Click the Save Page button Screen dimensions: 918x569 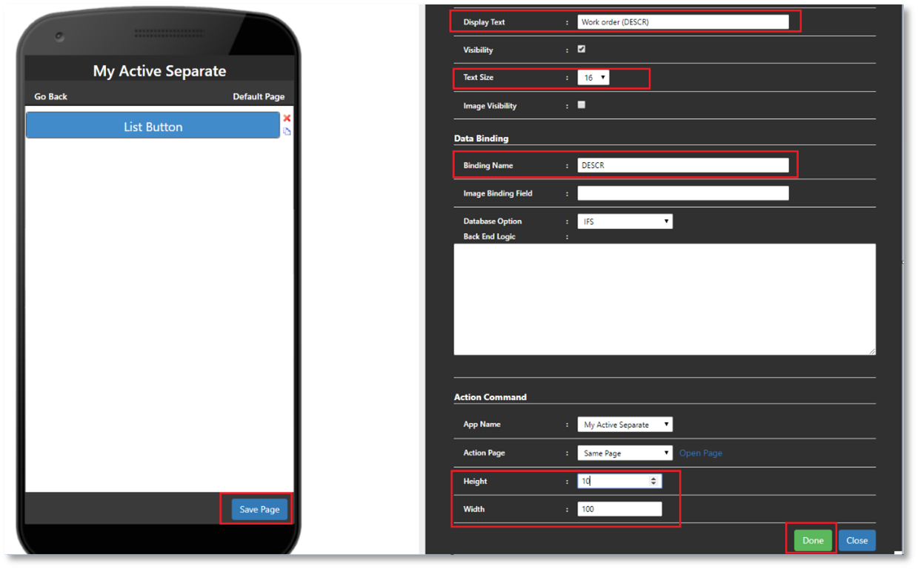(259, 509)
